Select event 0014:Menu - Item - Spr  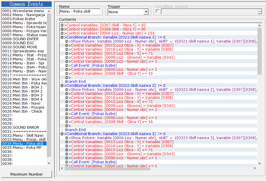[24, 63]
